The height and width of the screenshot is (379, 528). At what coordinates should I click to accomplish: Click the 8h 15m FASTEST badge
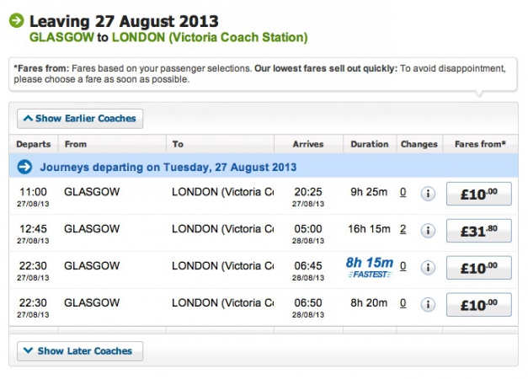pyautogui.click(x=370, y=268)
